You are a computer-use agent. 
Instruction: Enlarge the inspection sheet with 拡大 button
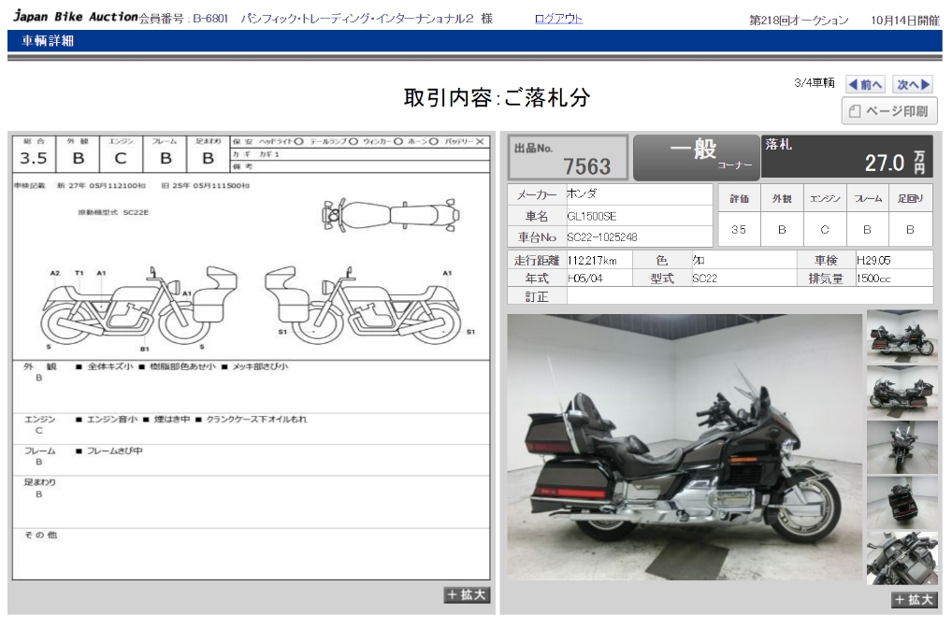[x=467, y=595]
